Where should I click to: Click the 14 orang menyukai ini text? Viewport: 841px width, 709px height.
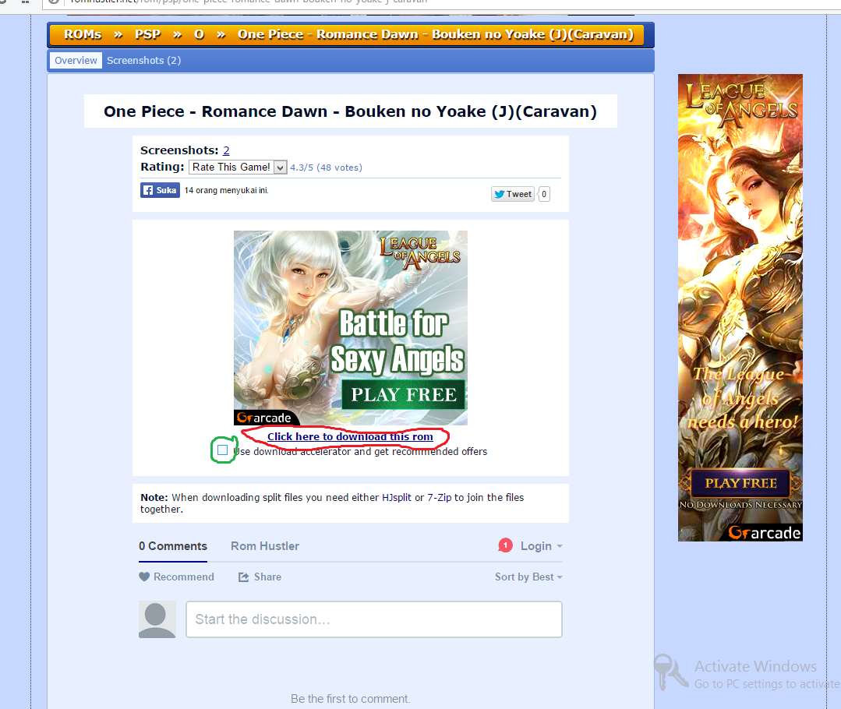[226, 190]
